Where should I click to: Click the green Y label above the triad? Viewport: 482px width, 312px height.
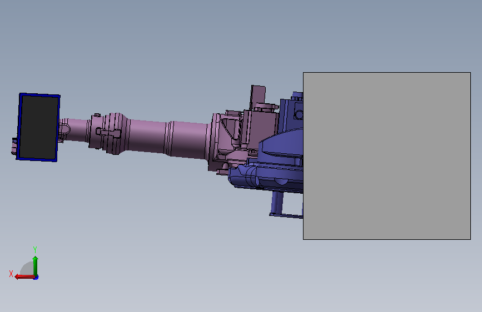tap(35, 249)
